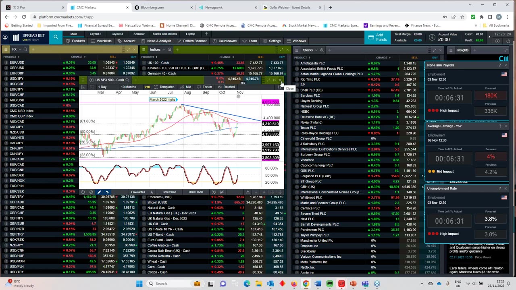
Task: Search product in SPX 500 chart
Action: pos(127,80)
